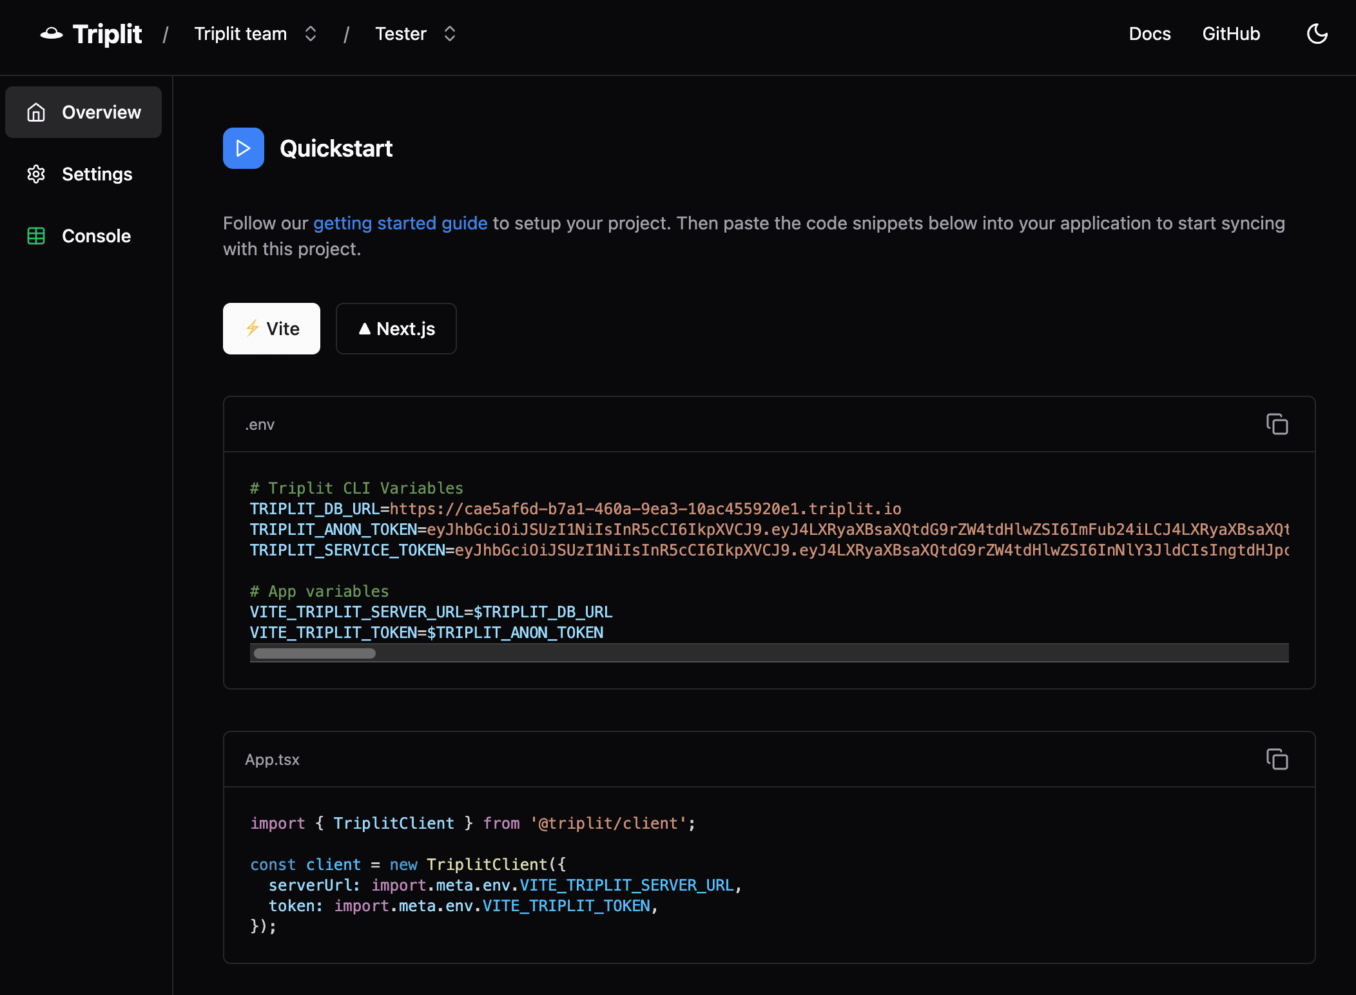Click the Vite lightning bolt icon
Image resolution: width=1356 pixels, height=995 pixels.
tap(252, 329)
